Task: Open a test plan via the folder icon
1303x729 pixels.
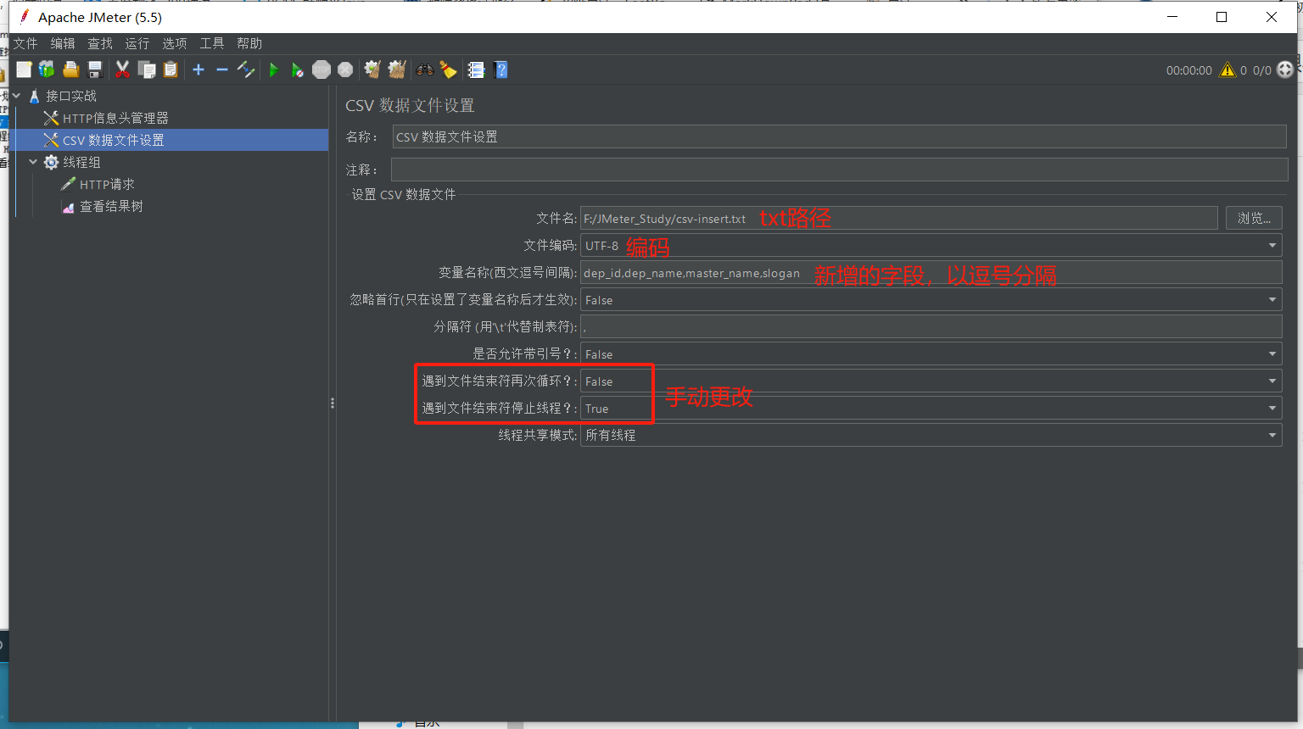Action: [71, 70]
